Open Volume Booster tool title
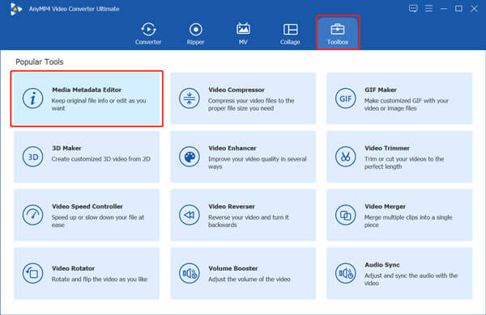 [232, 268]
